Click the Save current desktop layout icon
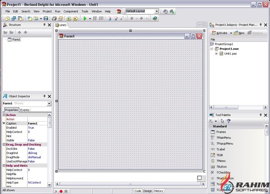This screenshot has width=270, height=194. coord(165,12)
